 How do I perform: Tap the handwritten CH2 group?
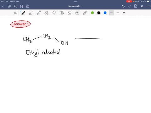[47, 36]
